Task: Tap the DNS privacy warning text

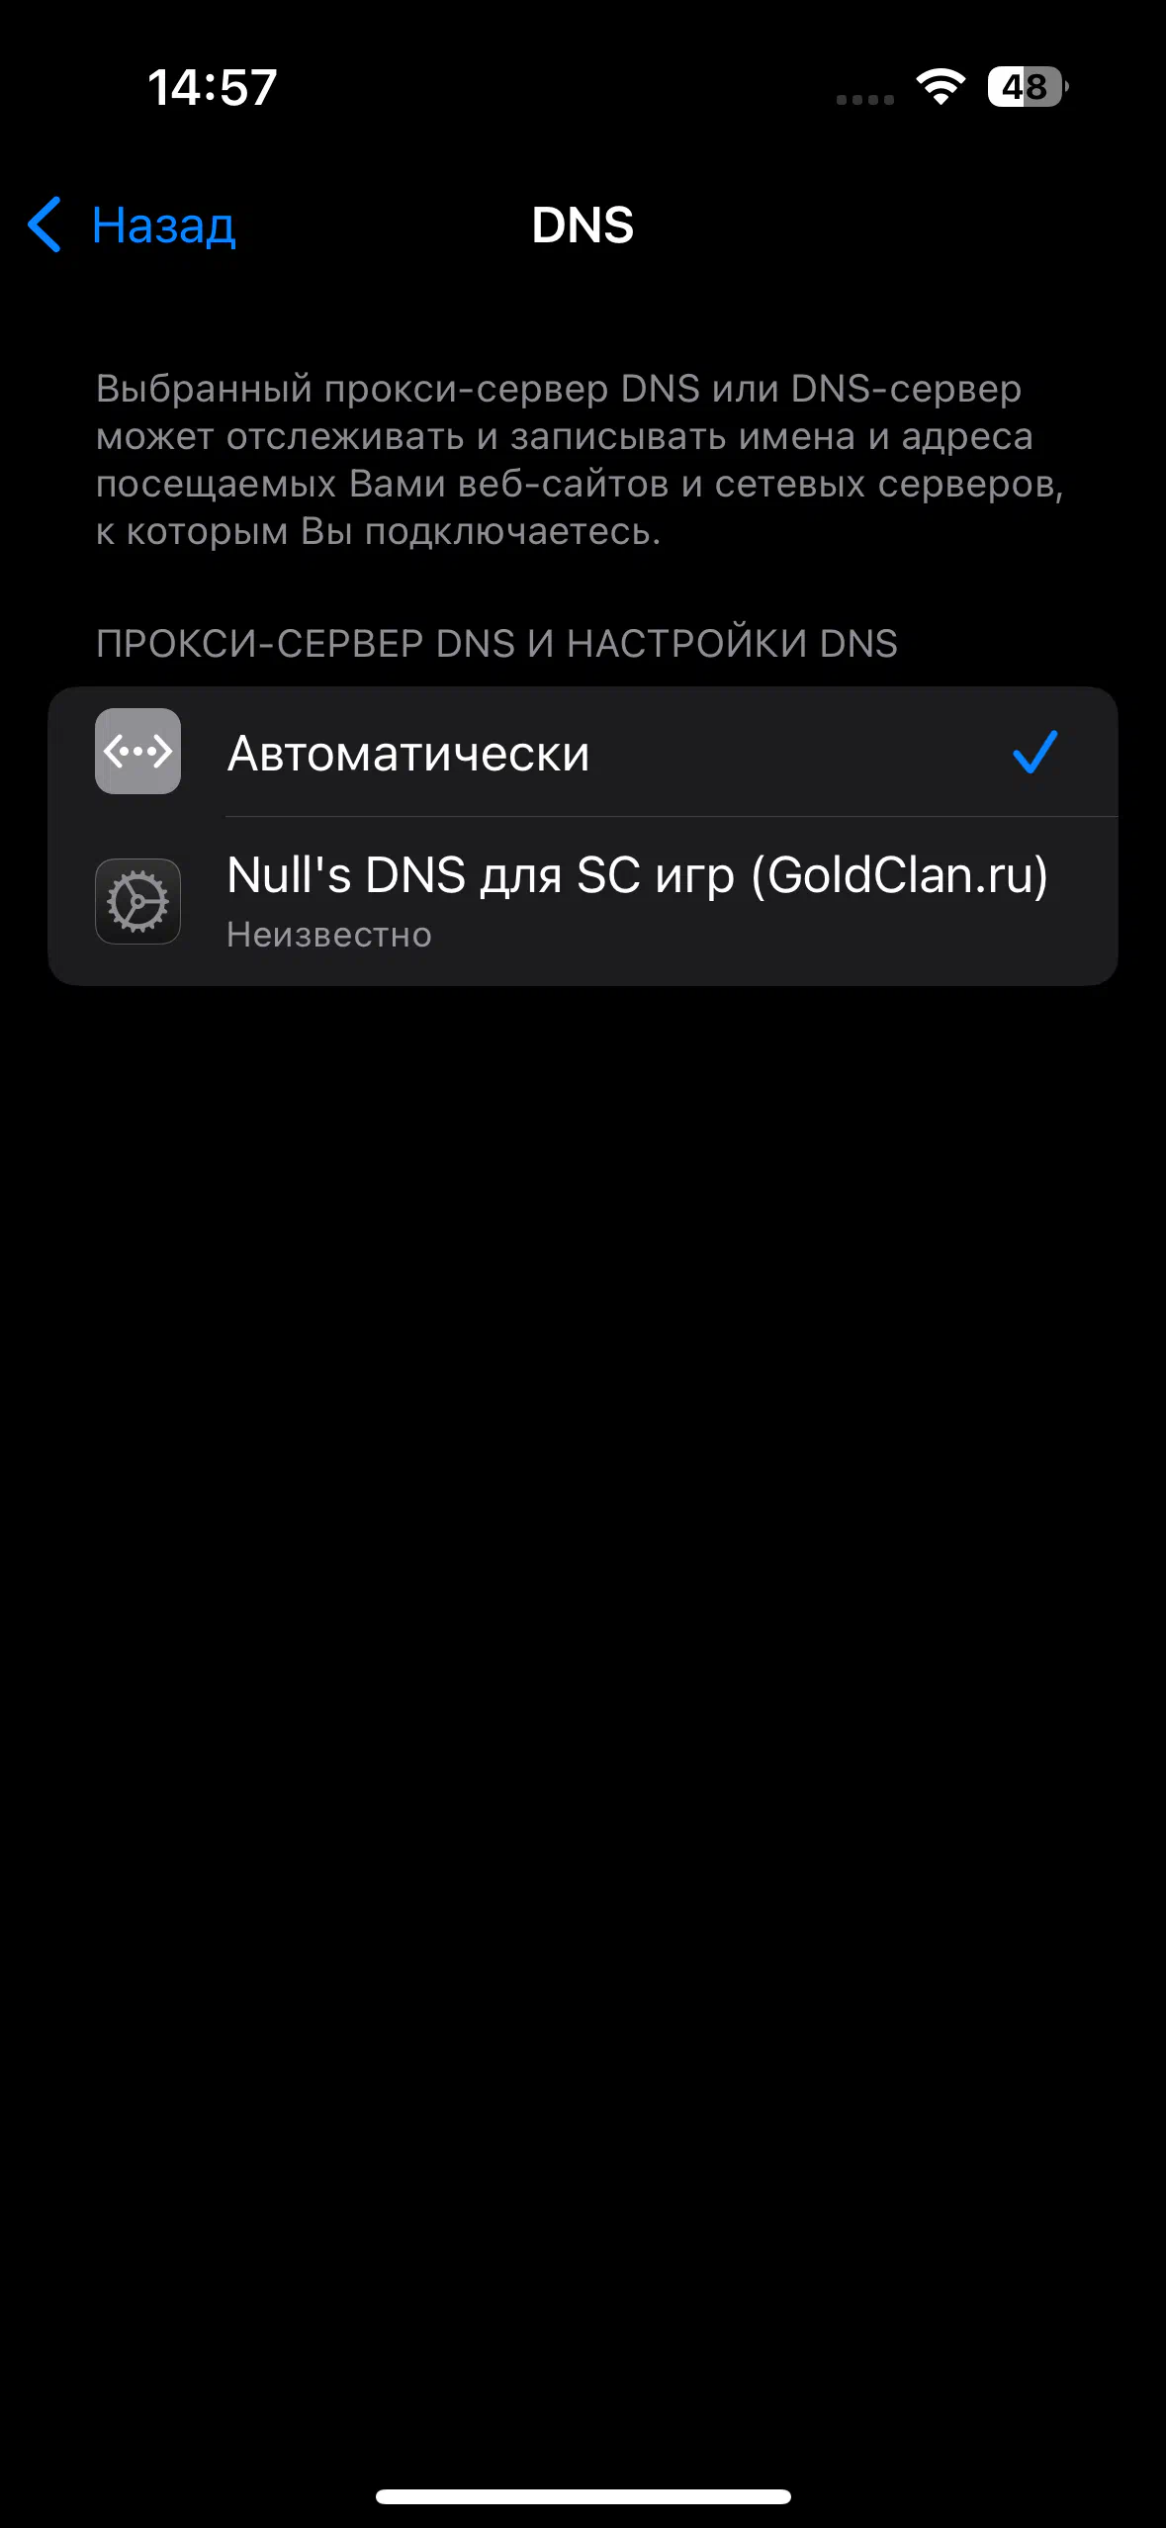Action: coord(580,460)
